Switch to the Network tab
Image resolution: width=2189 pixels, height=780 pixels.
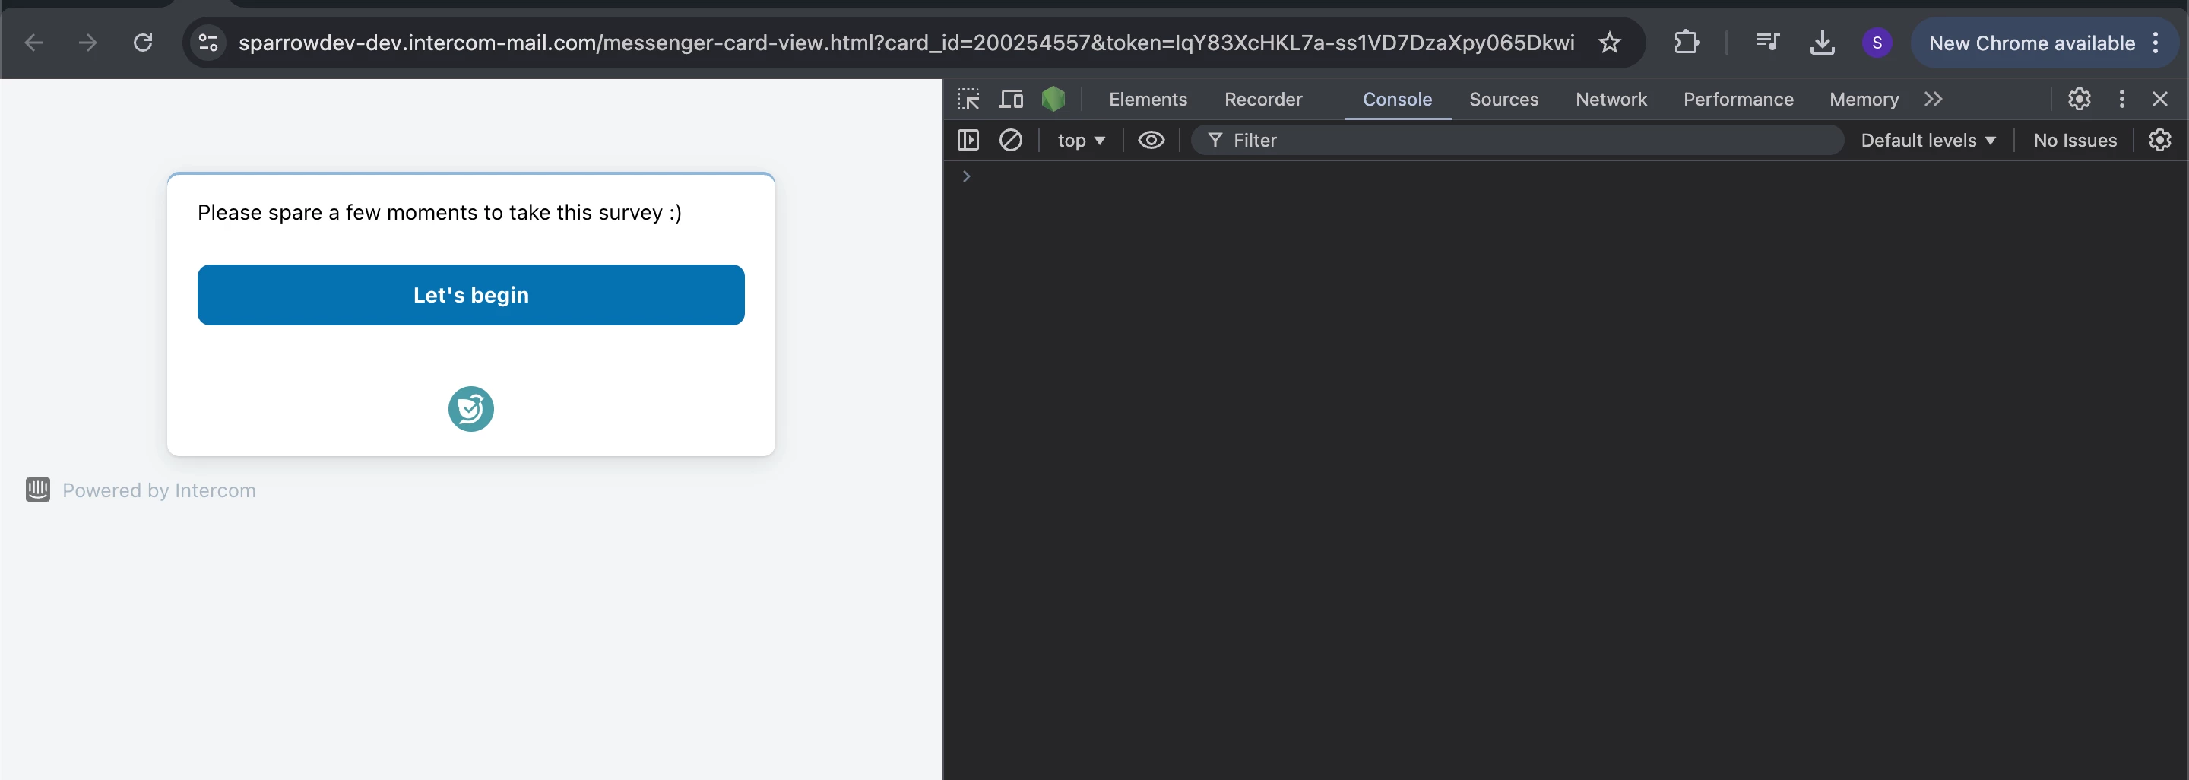pyautogui.click(x=1611, y=100)
